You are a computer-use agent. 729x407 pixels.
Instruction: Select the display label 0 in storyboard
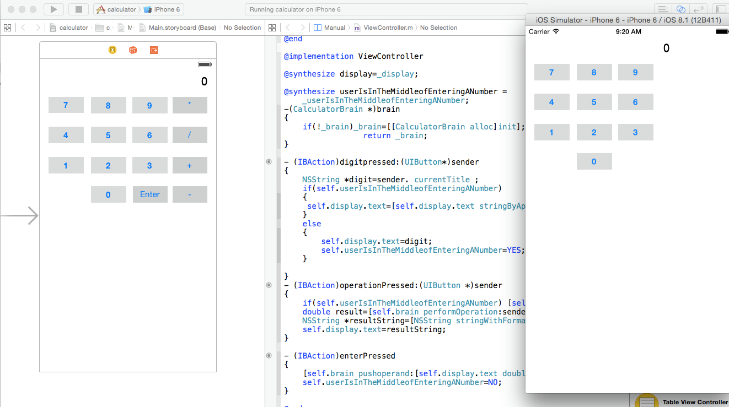(204, 82)
